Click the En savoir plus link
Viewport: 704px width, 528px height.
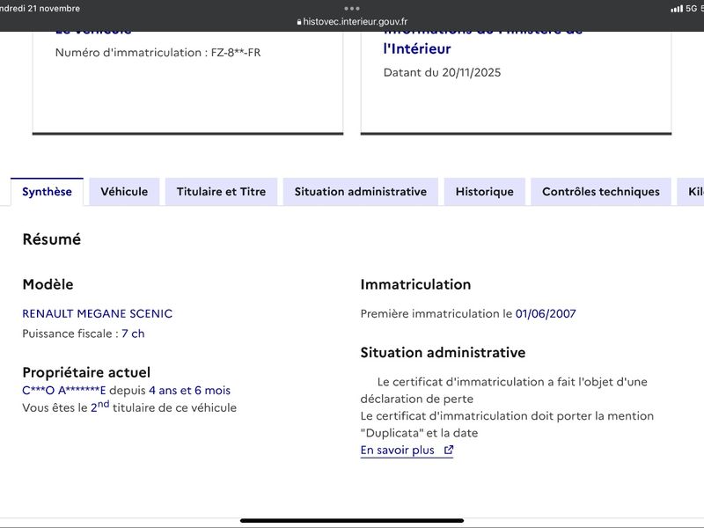click(398, 450)
